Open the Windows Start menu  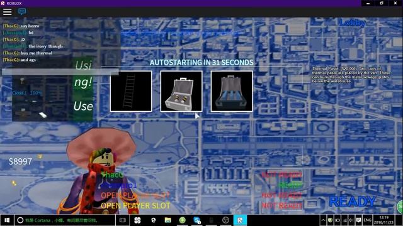[7, 220]
